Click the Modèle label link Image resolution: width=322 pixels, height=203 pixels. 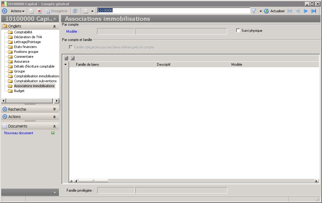pos(72,31)
